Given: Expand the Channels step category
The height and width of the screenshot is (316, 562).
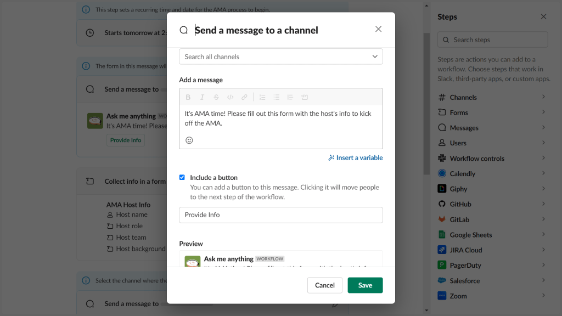Looking at the screenshot, I should click(x=492, y=97).
